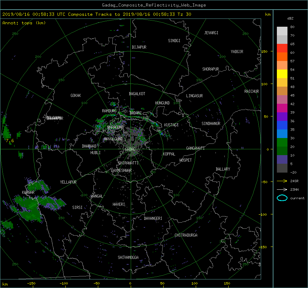This screenshot has width=308, height=288.
Task: Select the SHIVAMOGGA city label
Action: (x=128, y=257)
